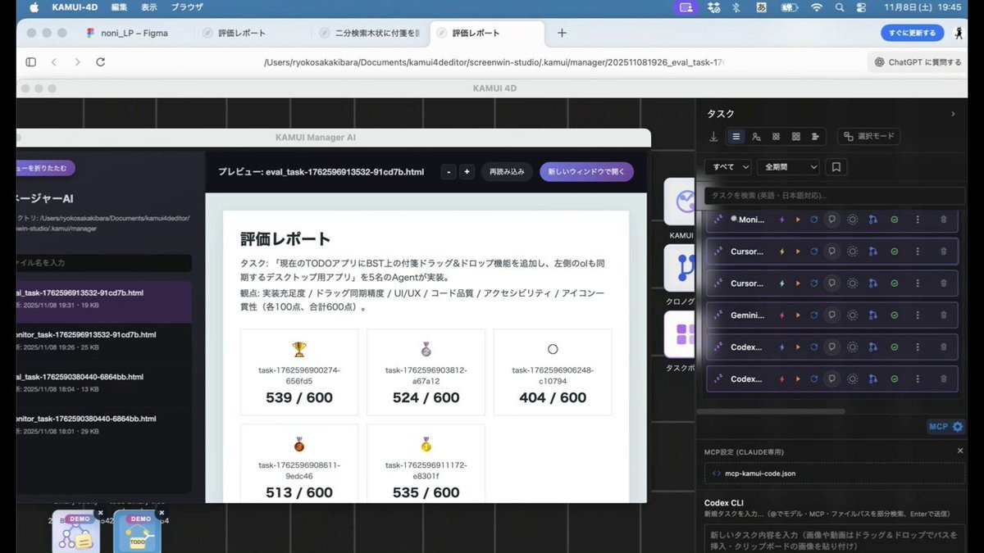The height and width of the screenshot is (553, 984).
Task: Click the play arrow on the second Cursor task
Action: click(x=797, y=283)
